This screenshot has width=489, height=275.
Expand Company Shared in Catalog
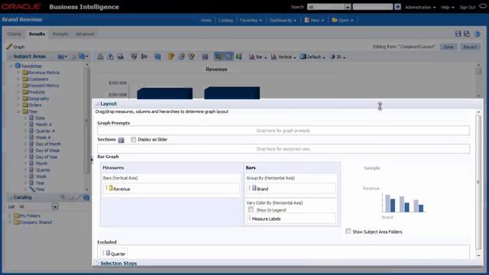[x=10, y=222]
